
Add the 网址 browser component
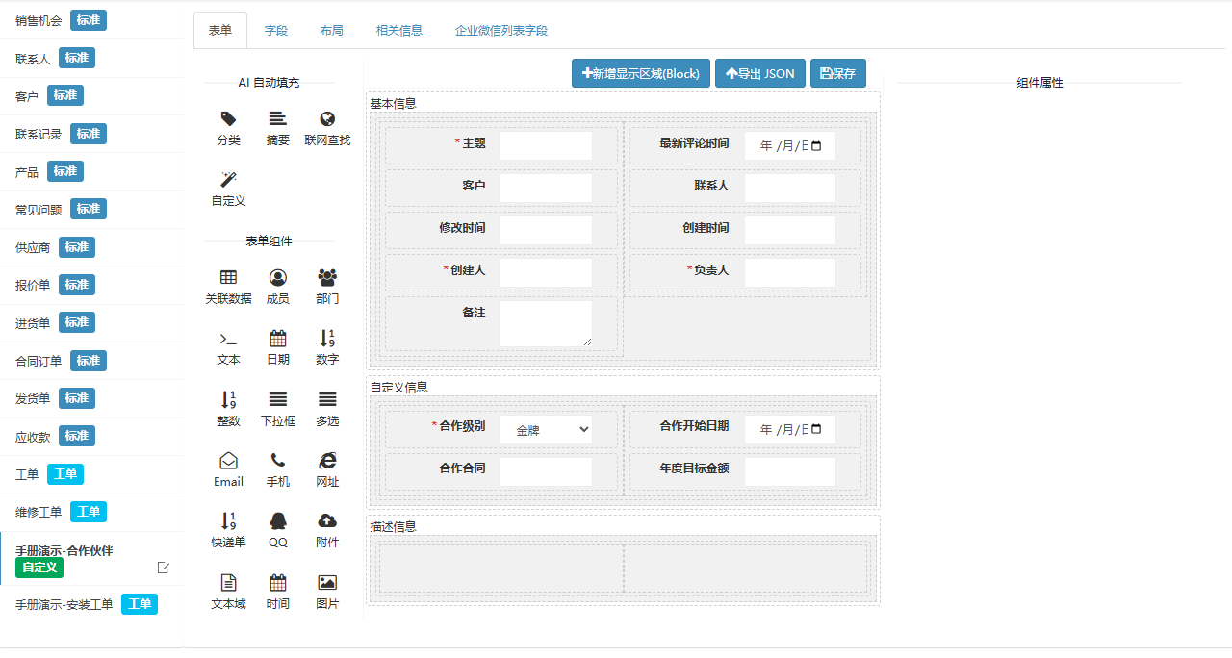click(x=327, y=469)
